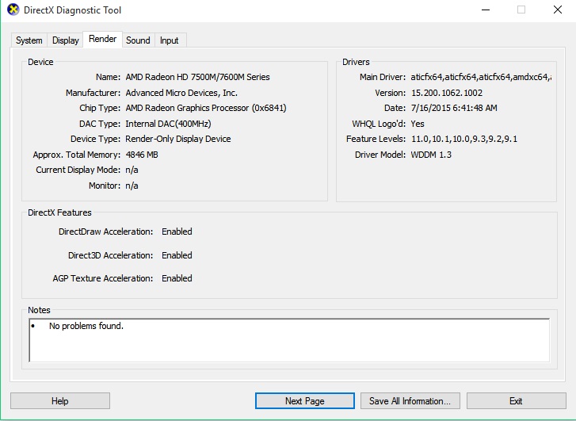Click the 'DAC Type:' label
576x421 pixels.
pos(100,124)
